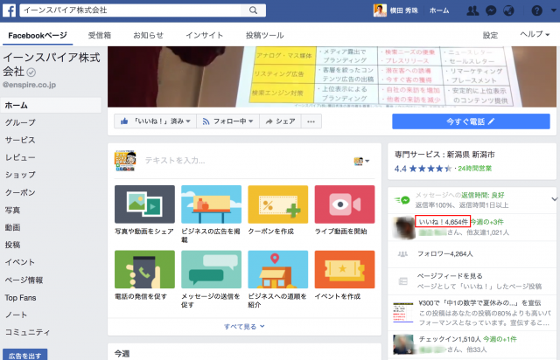560x360 pixels.
Task: Expand the message response time chevron
Action: [554, 198]
